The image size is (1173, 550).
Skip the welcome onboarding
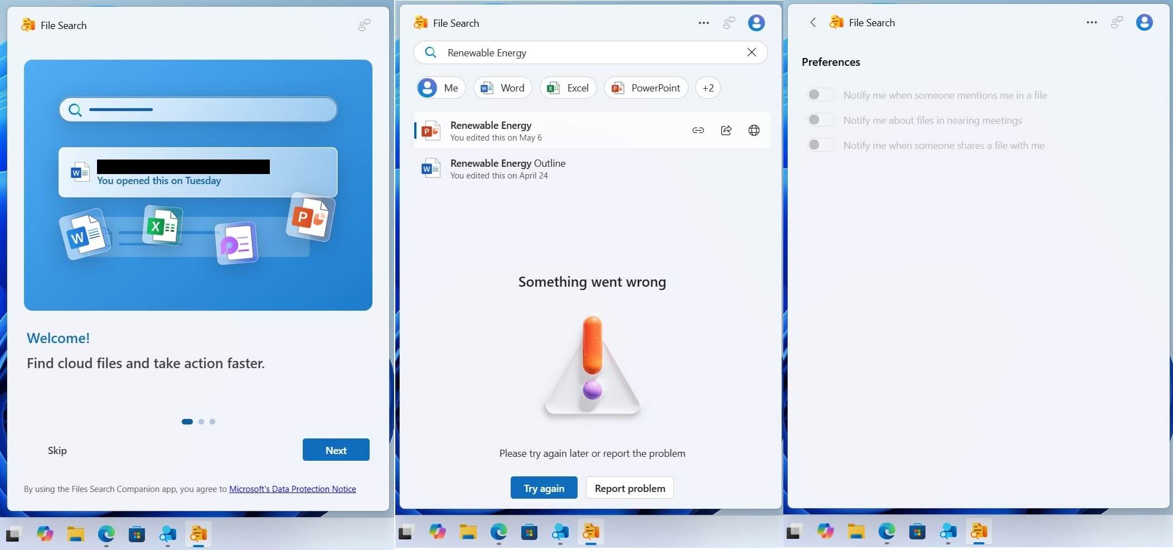click(57, 450)
